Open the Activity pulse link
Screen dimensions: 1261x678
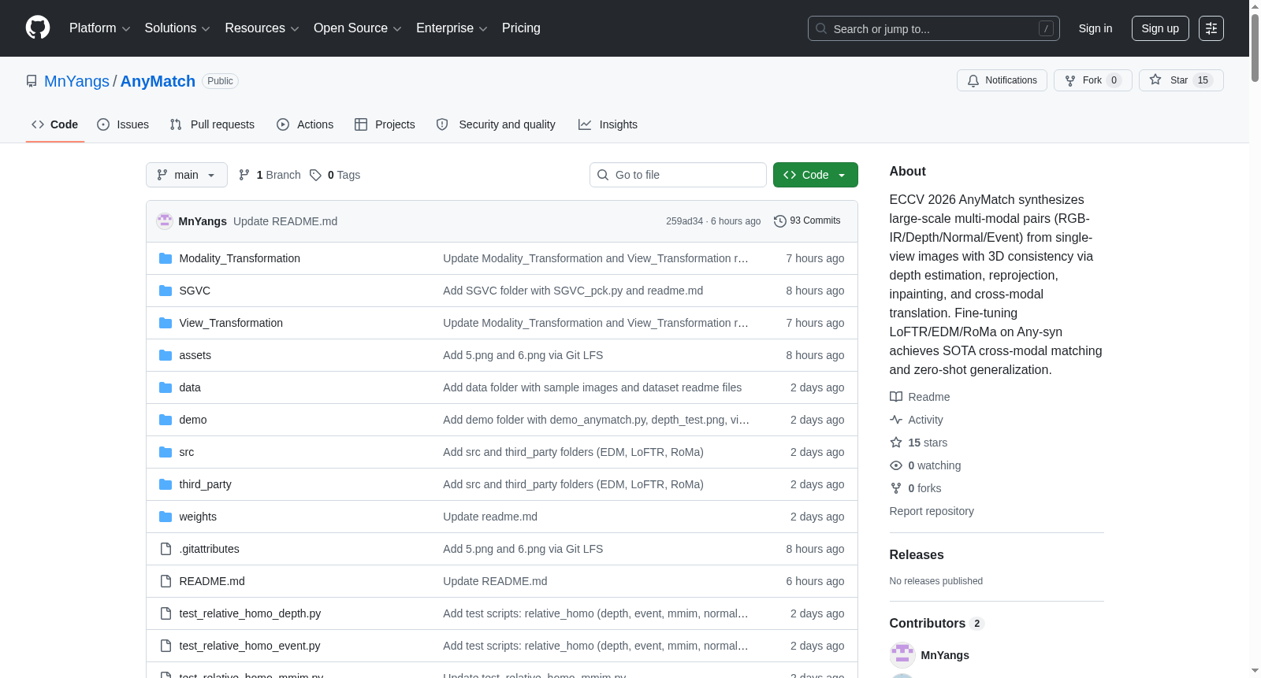pyautogui.click(x=917, y=420)
